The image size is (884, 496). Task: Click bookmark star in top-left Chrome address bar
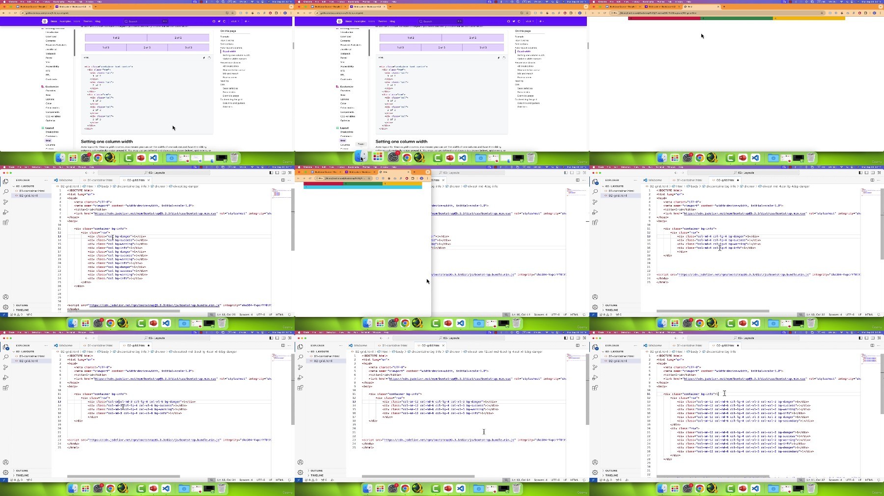(x=233, y=13)
